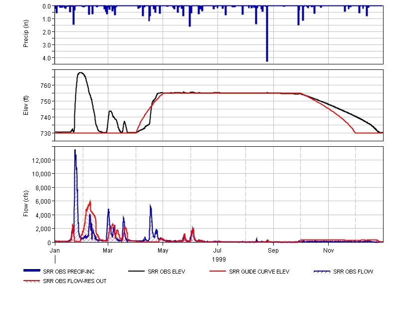The width and height of the screenshot is (399, 313).
Task: Click the 10,000 flow axis value
Action: pos(41,174)
